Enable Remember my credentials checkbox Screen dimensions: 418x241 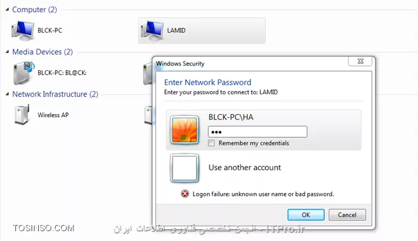[211, 143]
